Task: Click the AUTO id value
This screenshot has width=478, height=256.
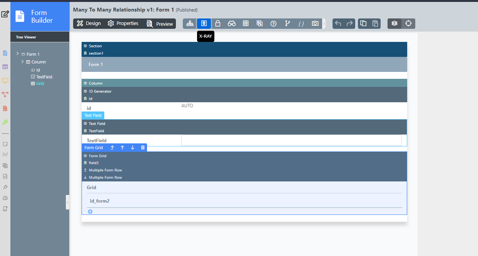Action: [x=187, y=106]
